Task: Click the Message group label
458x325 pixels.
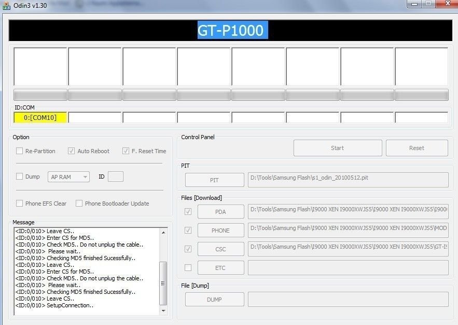Action: click(x=23, y=222)
